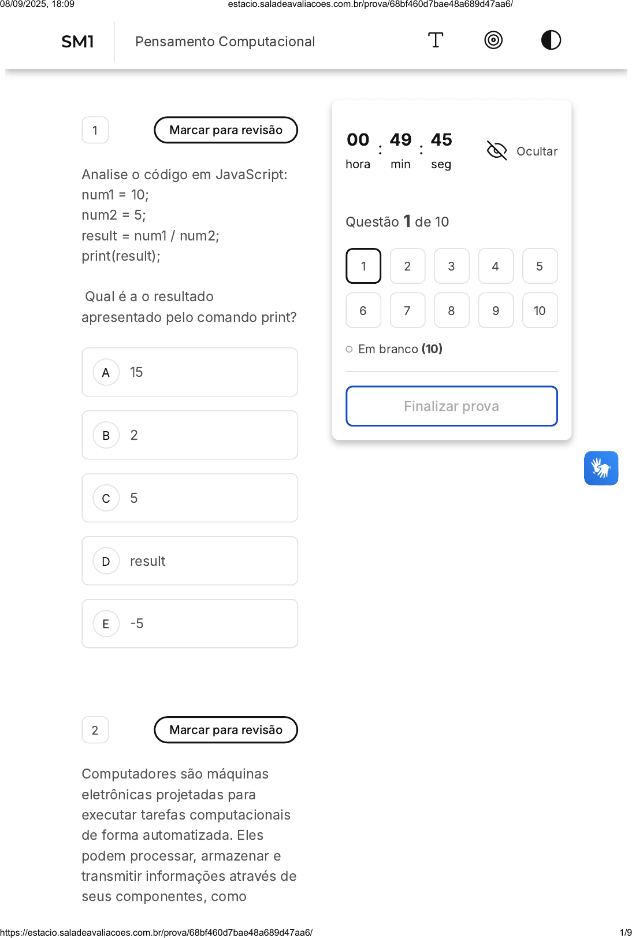This screenshot has height=938, width=632.
Task: Select answer B with value 2
Action: click(x=189, y=435)
